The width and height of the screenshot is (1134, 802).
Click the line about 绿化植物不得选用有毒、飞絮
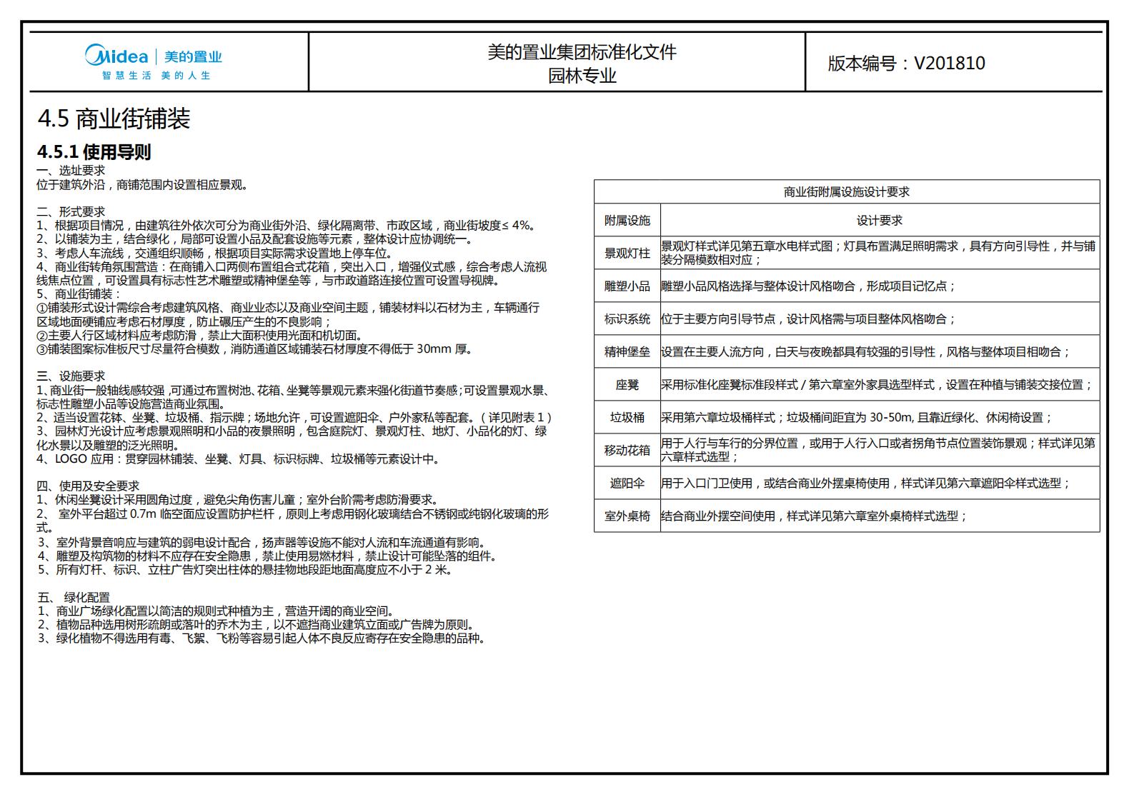[x=262, y=638]
